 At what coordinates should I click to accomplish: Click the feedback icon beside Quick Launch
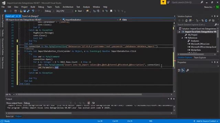tap(168, 2)
